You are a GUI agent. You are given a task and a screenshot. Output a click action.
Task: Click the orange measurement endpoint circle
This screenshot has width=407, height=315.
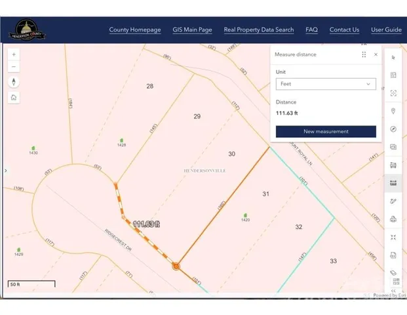(176, 266)
